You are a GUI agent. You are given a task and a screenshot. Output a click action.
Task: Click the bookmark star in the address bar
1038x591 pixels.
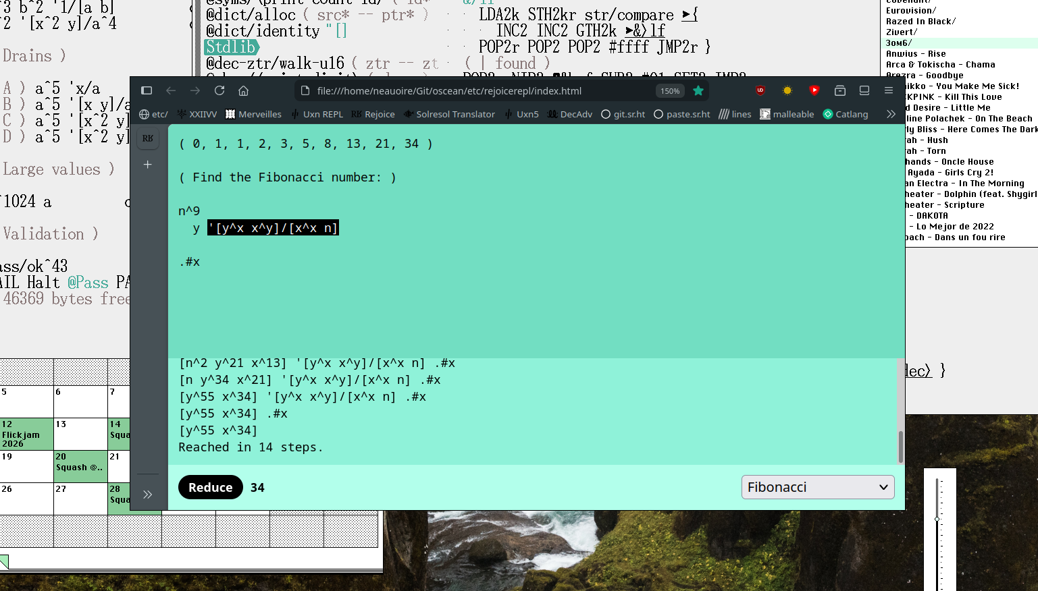tap(698, 90)
